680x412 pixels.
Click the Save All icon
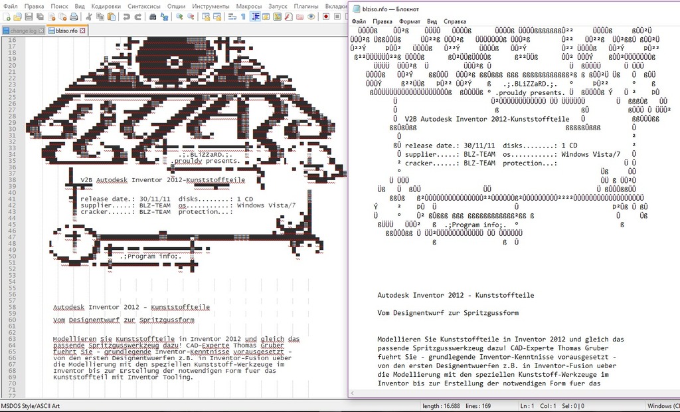point(41,17)
